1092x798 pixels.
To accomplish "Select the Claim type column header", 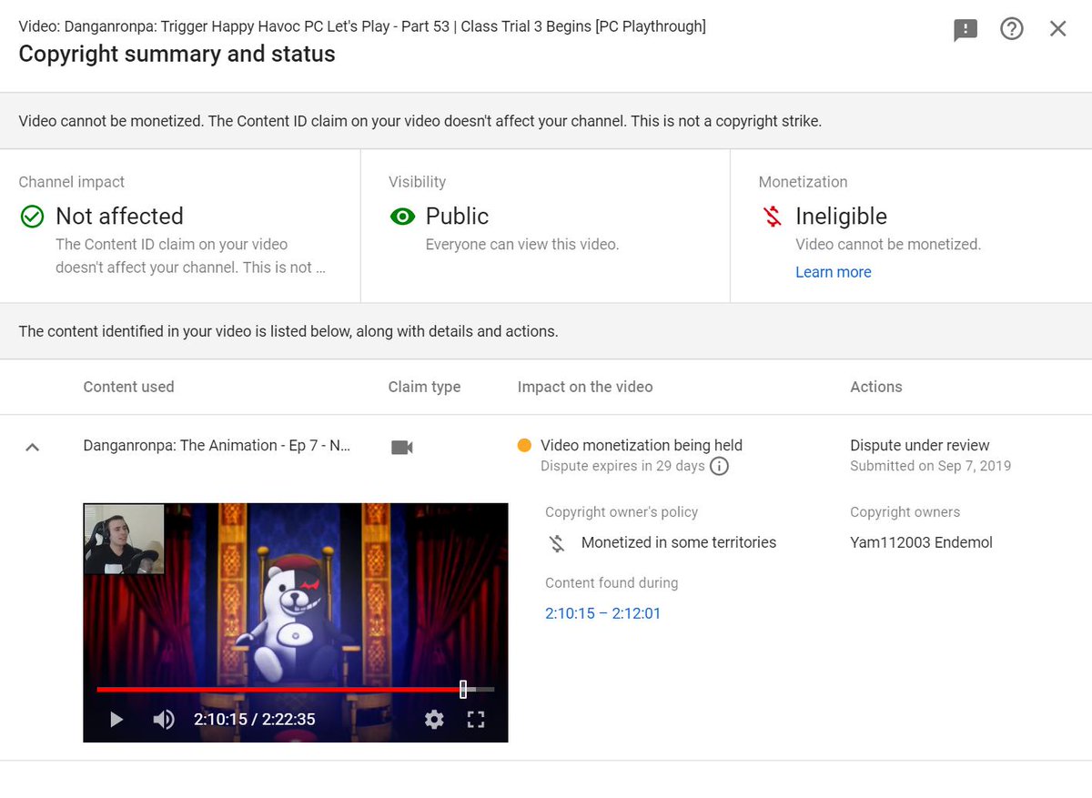I will point(424,387).
